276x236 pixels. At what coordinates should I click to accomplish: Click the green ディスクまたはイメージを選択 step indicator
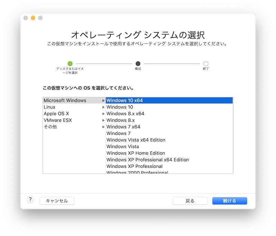(70, 64)
